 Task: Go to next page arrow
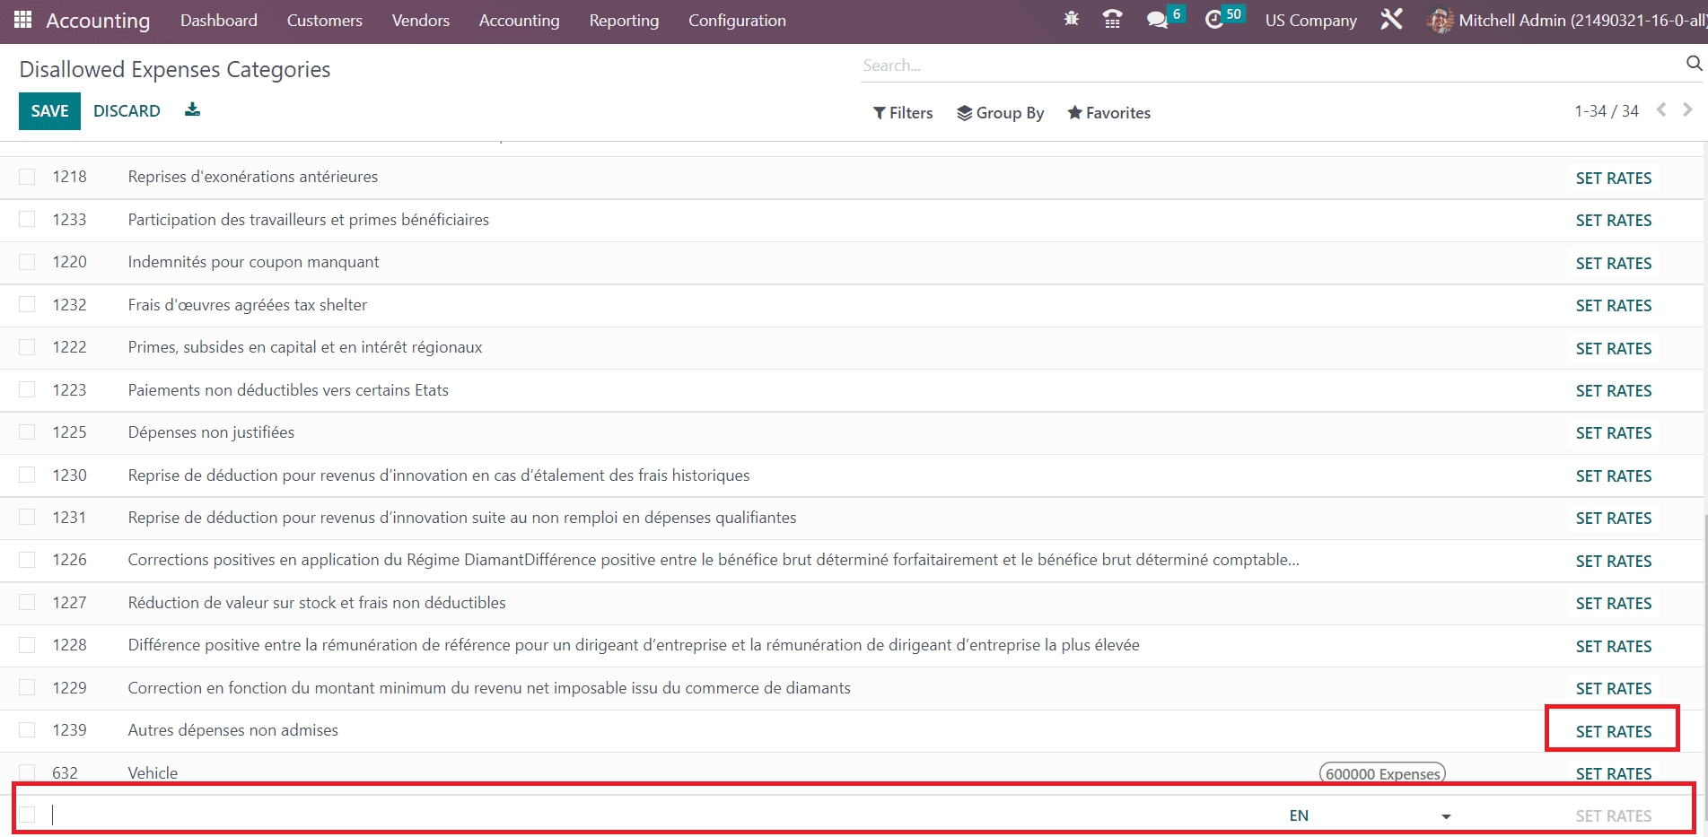(x=1687, y=109)
